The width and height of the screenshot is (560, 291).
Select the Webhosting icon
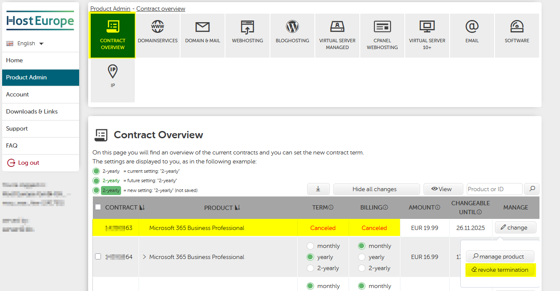tap(247, 27)
